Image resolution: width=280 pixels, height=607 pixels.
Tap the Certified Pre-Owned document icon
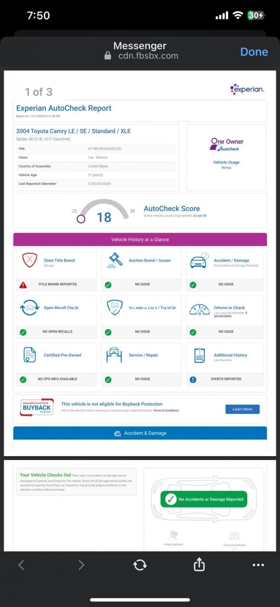(x=29, y=355)
